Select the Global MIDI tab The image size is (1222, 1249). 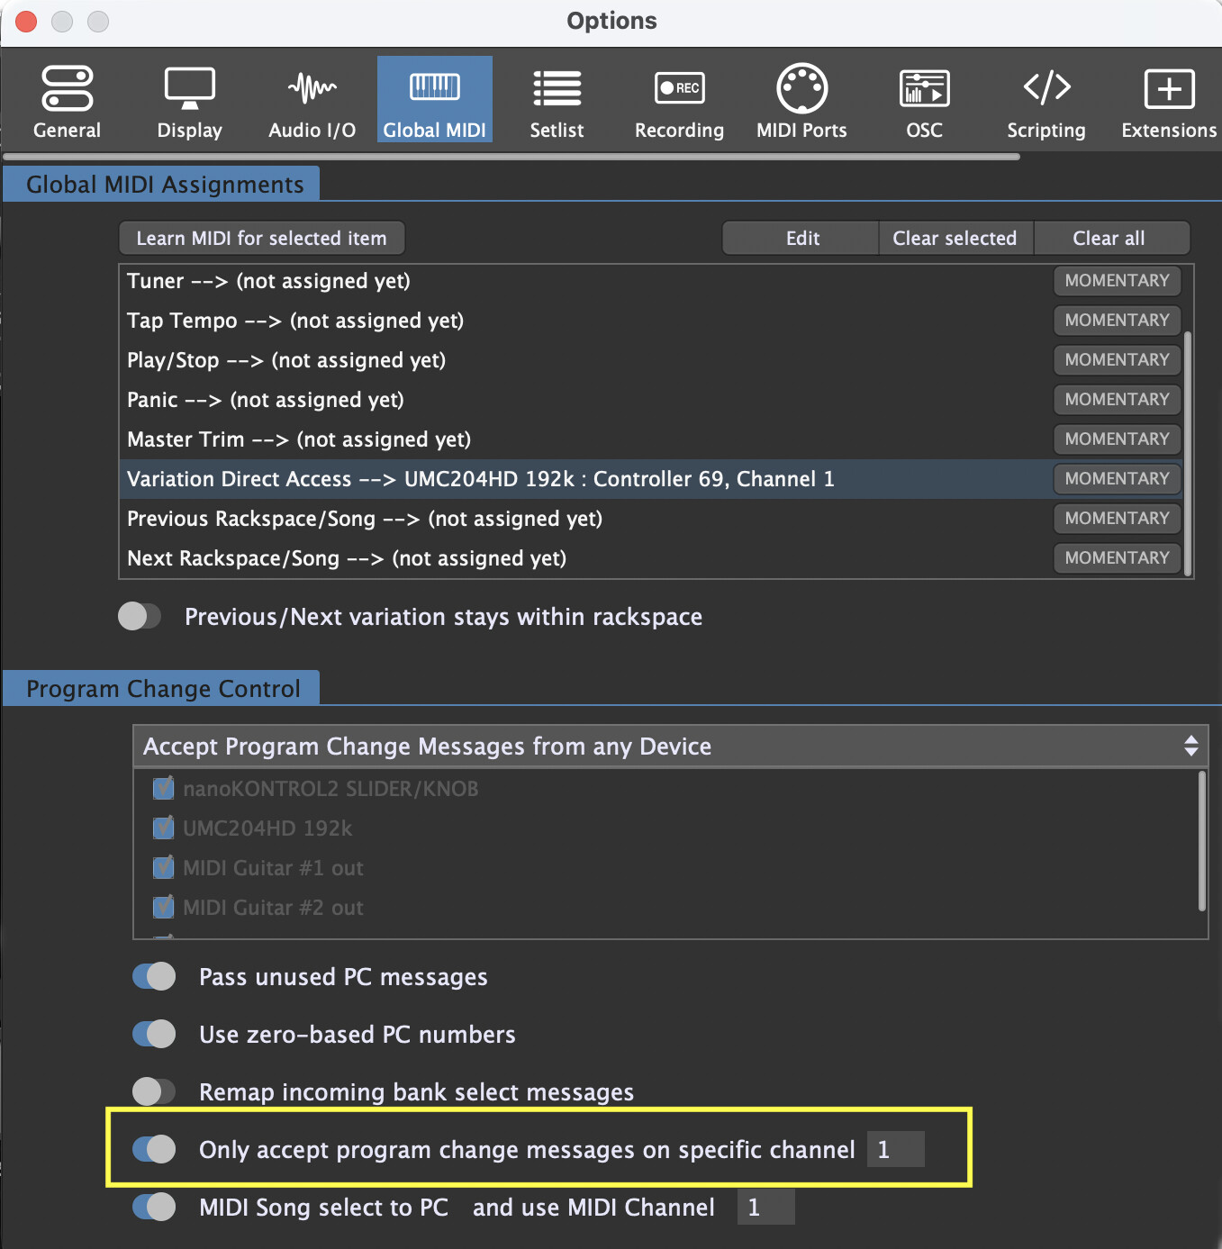click(x=434, y=101)
